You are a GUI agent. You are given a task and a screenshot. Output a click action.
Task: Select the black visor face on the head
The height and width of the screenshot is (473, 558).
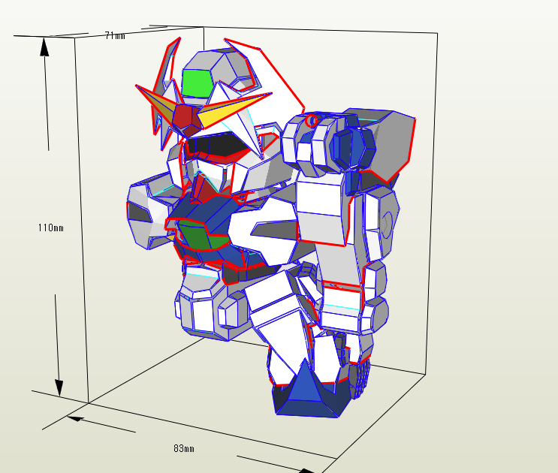coord(217,144)
